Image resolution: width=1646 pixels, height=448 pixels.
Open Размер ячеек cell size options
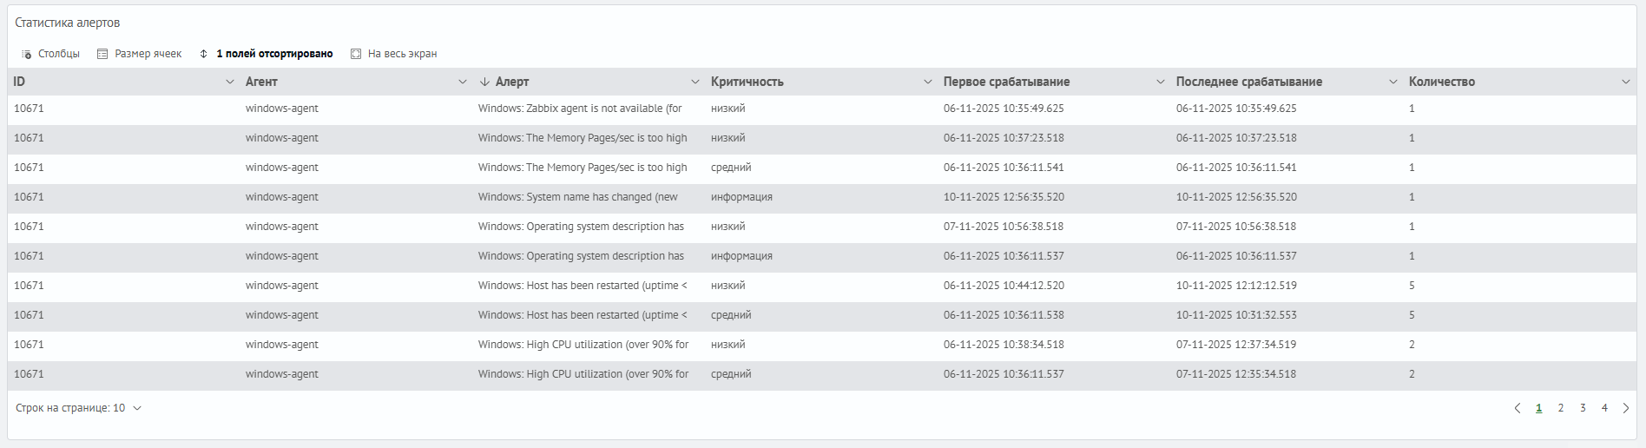tap(139, 54)
